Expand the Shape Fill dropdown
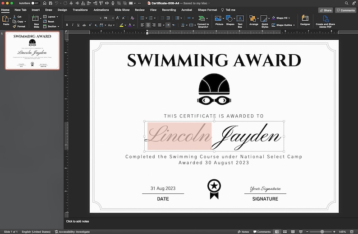Screen dimensions: 358x234 point(289,18)
